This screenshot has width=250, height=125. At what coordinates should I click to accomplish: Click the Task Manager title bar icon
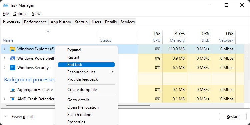(6, 5)
